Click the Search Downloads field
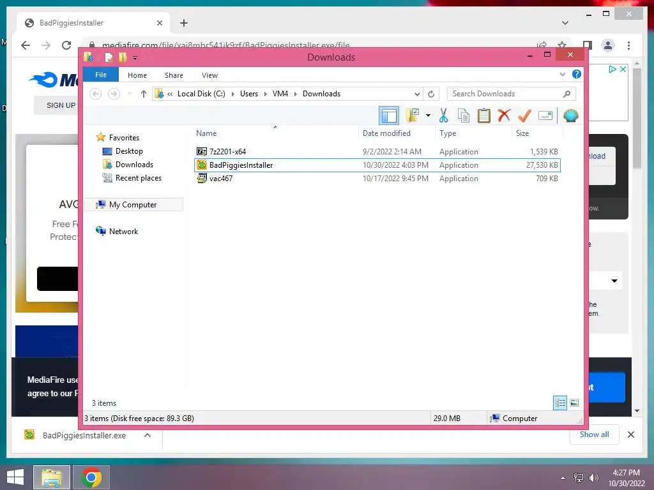 [512, 94]
